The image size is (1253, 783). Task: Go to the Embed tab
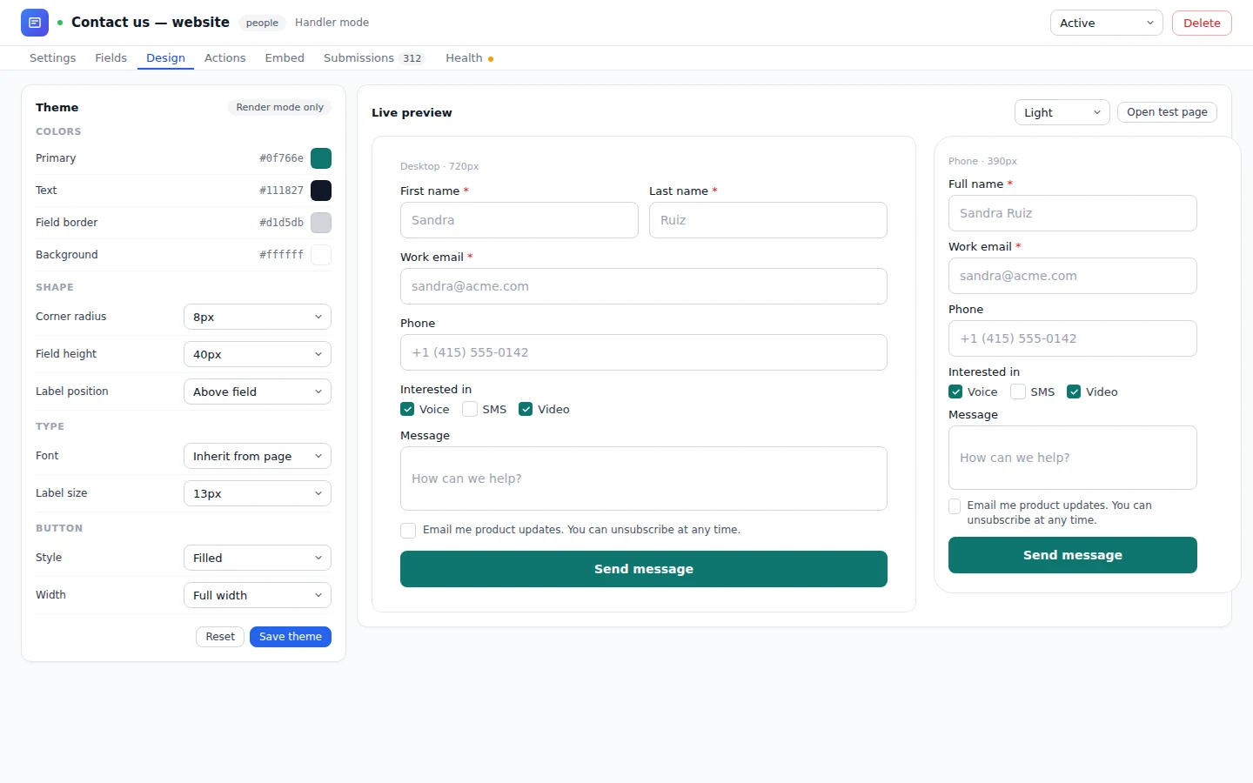(285, 58)
